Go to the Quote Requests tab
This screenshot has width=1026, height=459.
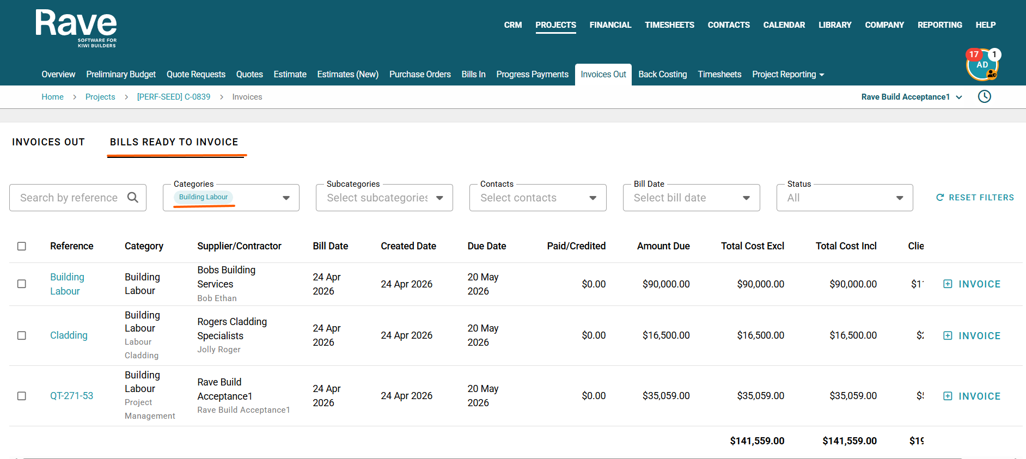(196, 75)
